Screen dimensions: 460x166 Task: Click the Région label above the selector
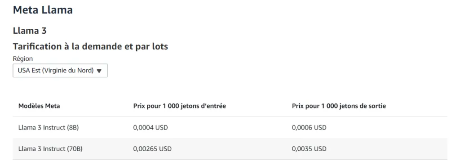23,58
